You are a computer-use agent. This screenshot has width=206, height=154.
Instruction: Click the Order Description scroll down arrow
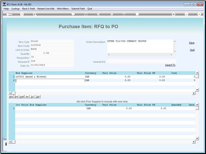(x=175, y=51)
